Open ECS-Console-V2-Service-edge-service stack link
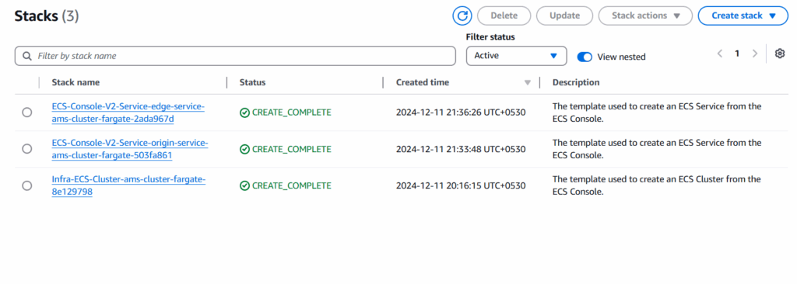The height and width of the screenshot is (284, 797). [x=128, y=113]
